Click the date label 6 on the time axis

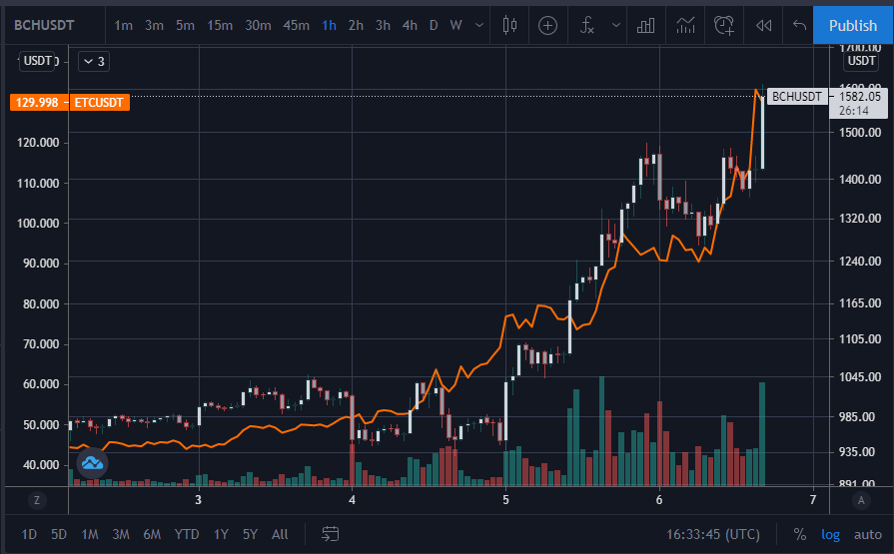(x=659, y=500)
